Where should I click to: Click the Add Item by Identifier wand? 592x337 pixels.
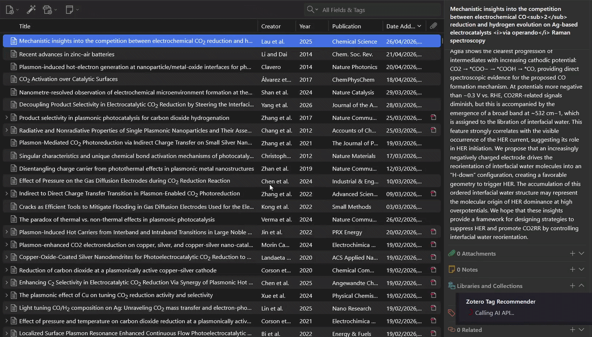point(31,9)
